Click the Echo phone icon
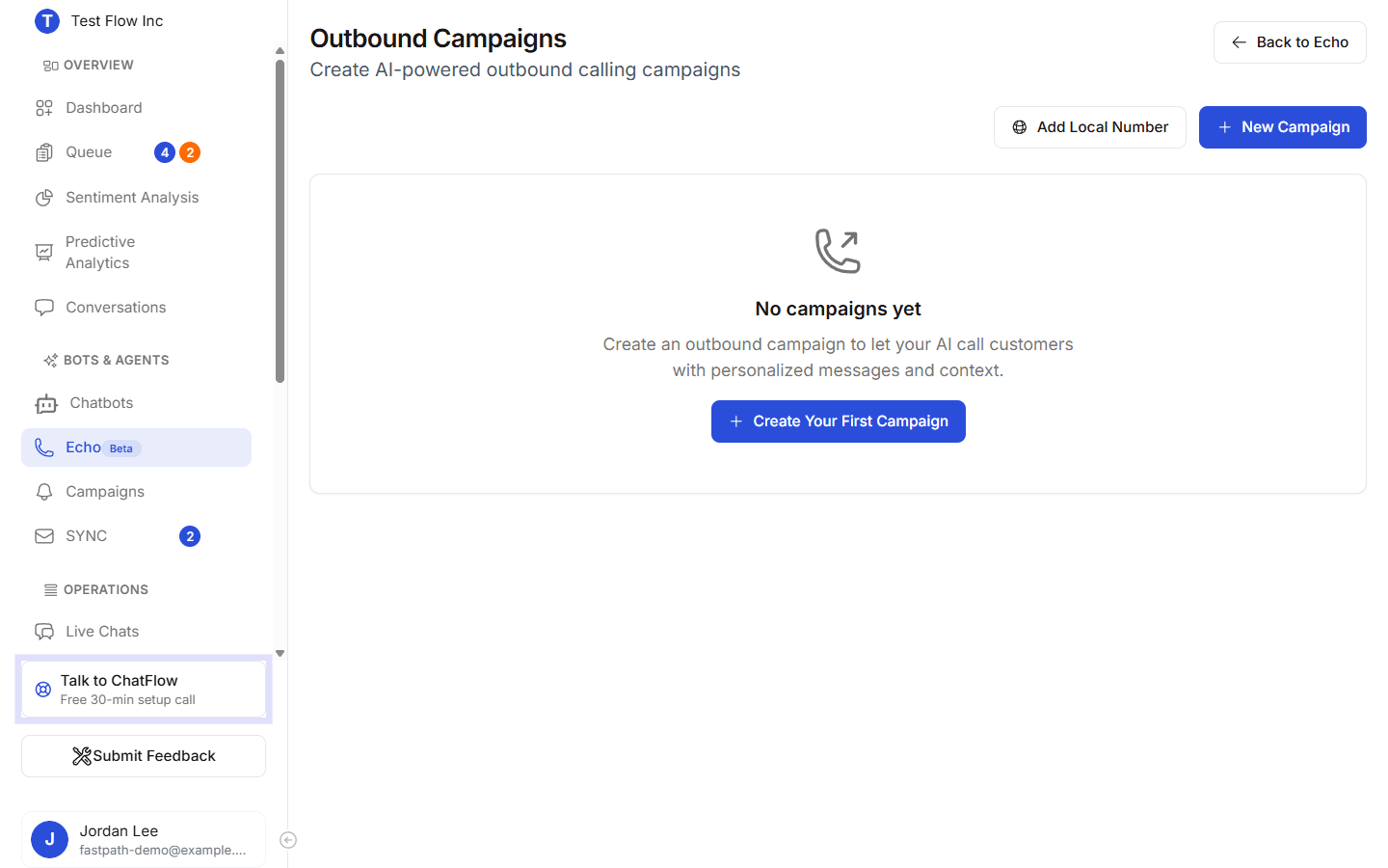The width and height of the screenshot is (1388, 868). pos(44,448)
